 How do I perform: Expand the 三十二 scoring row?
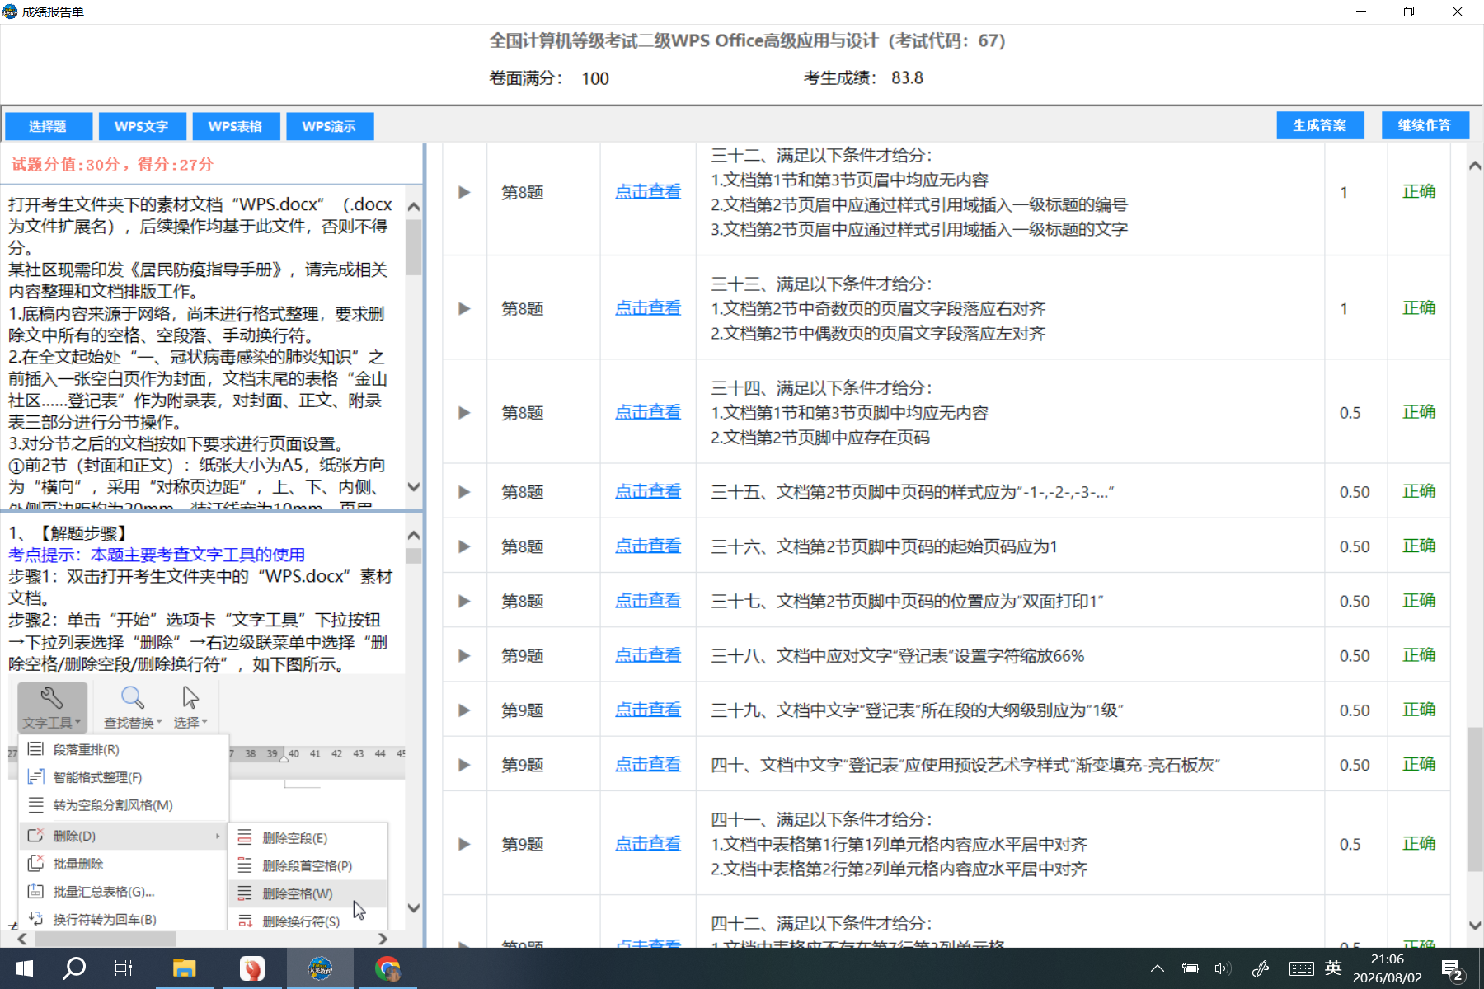(x=464, y=192)
